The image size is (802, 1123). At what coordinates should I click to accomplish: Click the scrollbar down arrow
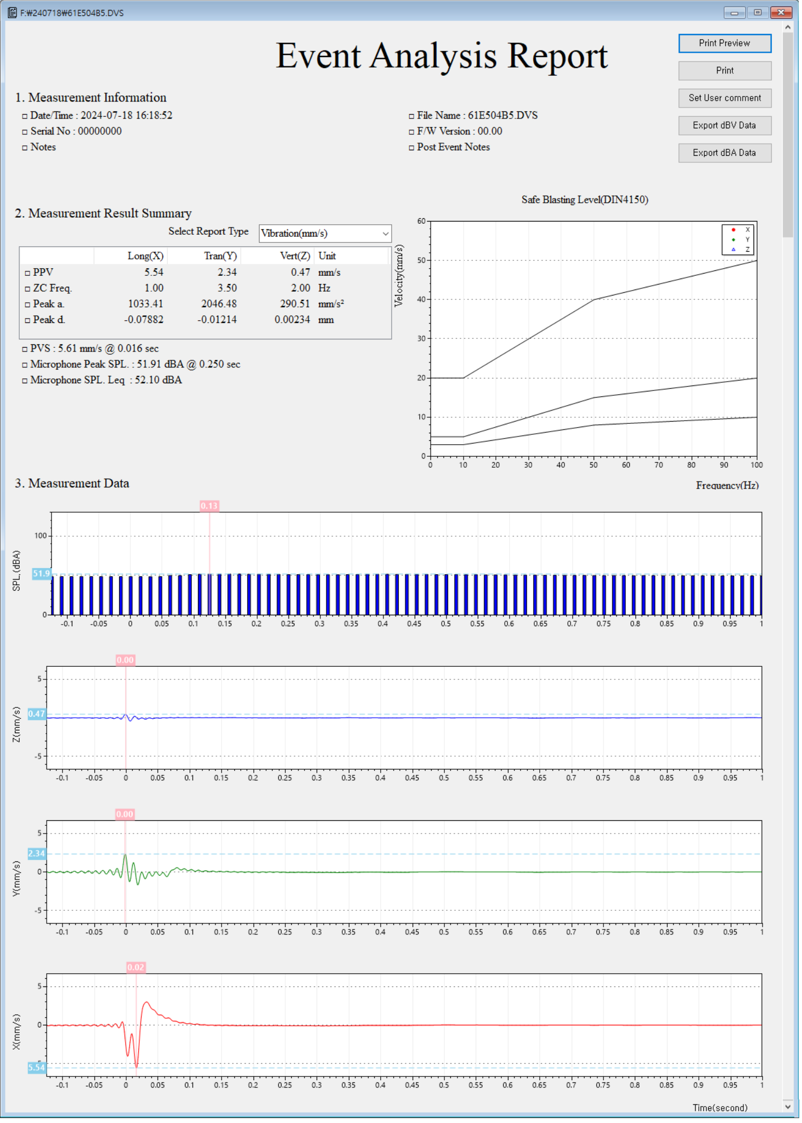click(x=788, y=1106)
